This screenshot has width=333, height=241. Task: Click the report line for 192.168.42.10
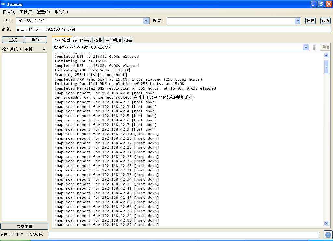(x=107, y=134)
